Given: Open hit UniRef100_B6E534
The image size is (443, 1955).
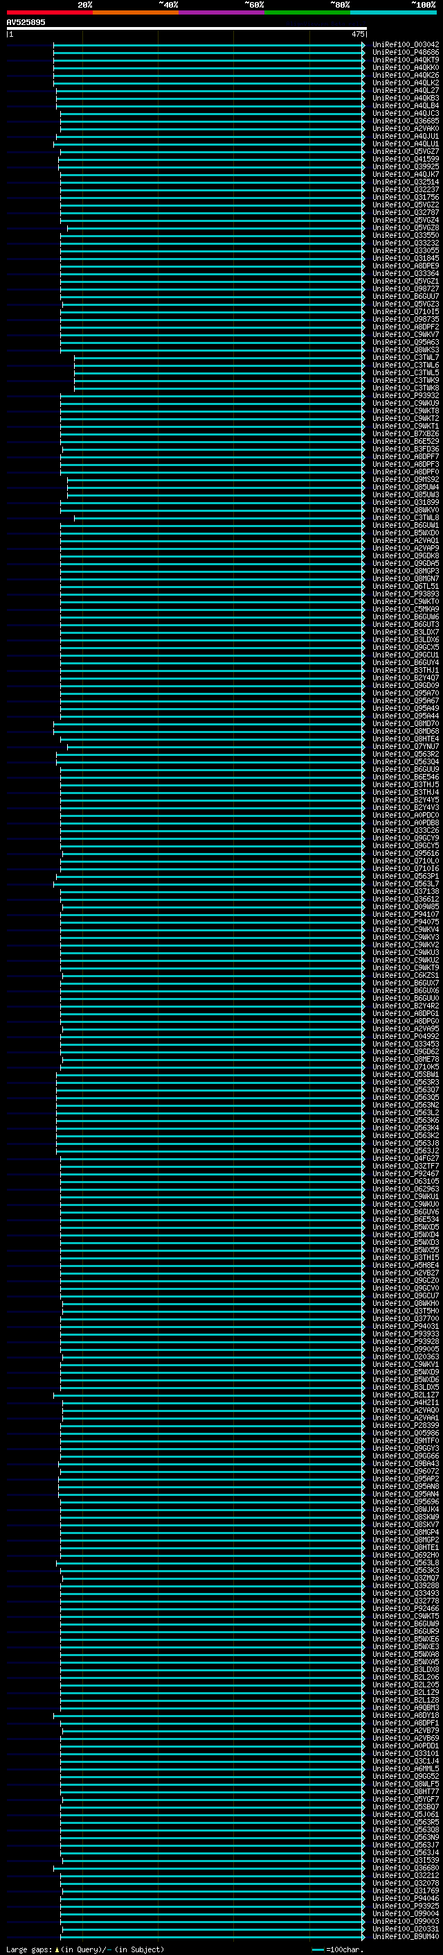Looking at the screenshot, I should (406, 1218).
